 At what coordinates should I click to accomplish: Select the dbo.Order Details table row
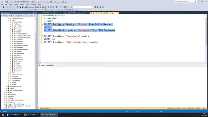tap(19, 53)
